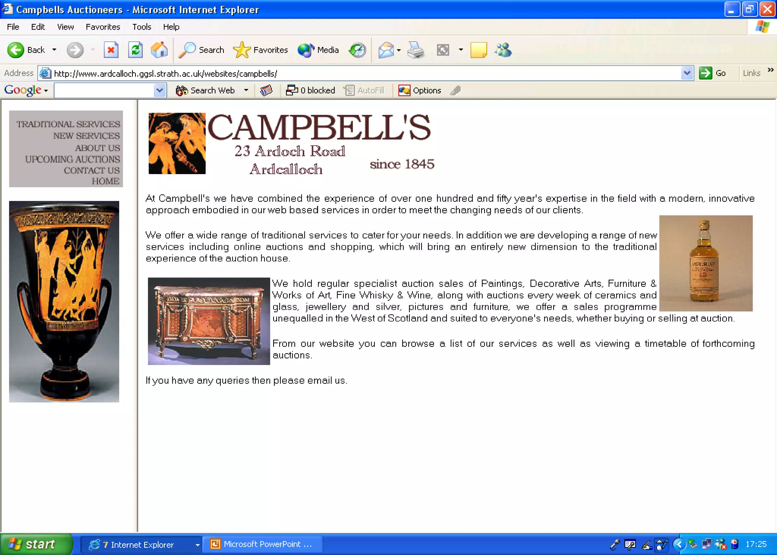Viewport: 777px width, 555px height.
Task: Switch to Microsoft PowerPoint in taskbar
Action: pyautogui.click(x=263, y=544)
